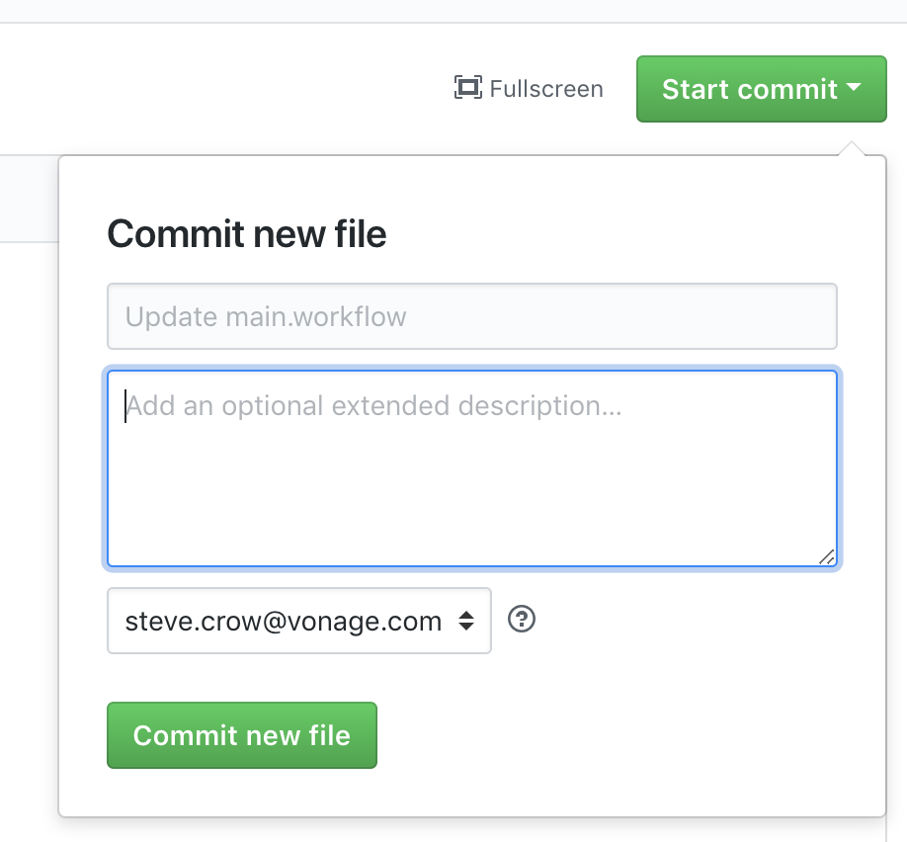Focus the Update main.workflow commit message field
907x842 pixels.
(x=472, y=316)
